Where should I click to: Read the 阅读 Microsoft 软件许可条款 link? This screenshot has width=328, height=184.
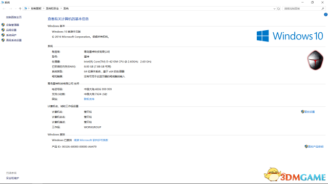[91, 140]
